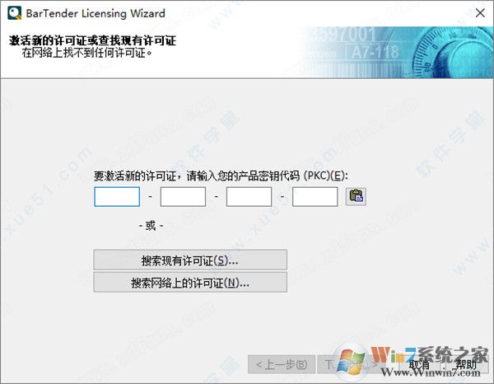Click the 上一步(B) back button
The height and width of the screenshot is (384, 494).
pyautogui.click(x=282, y=364)
